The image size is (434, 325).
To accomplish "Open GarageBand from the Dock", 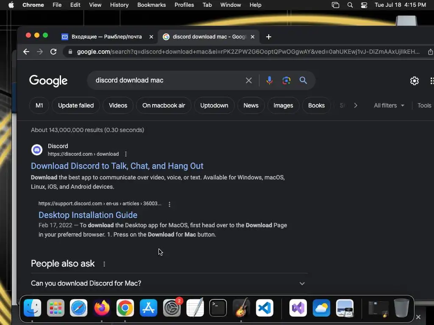I will [x=241, y=307].
